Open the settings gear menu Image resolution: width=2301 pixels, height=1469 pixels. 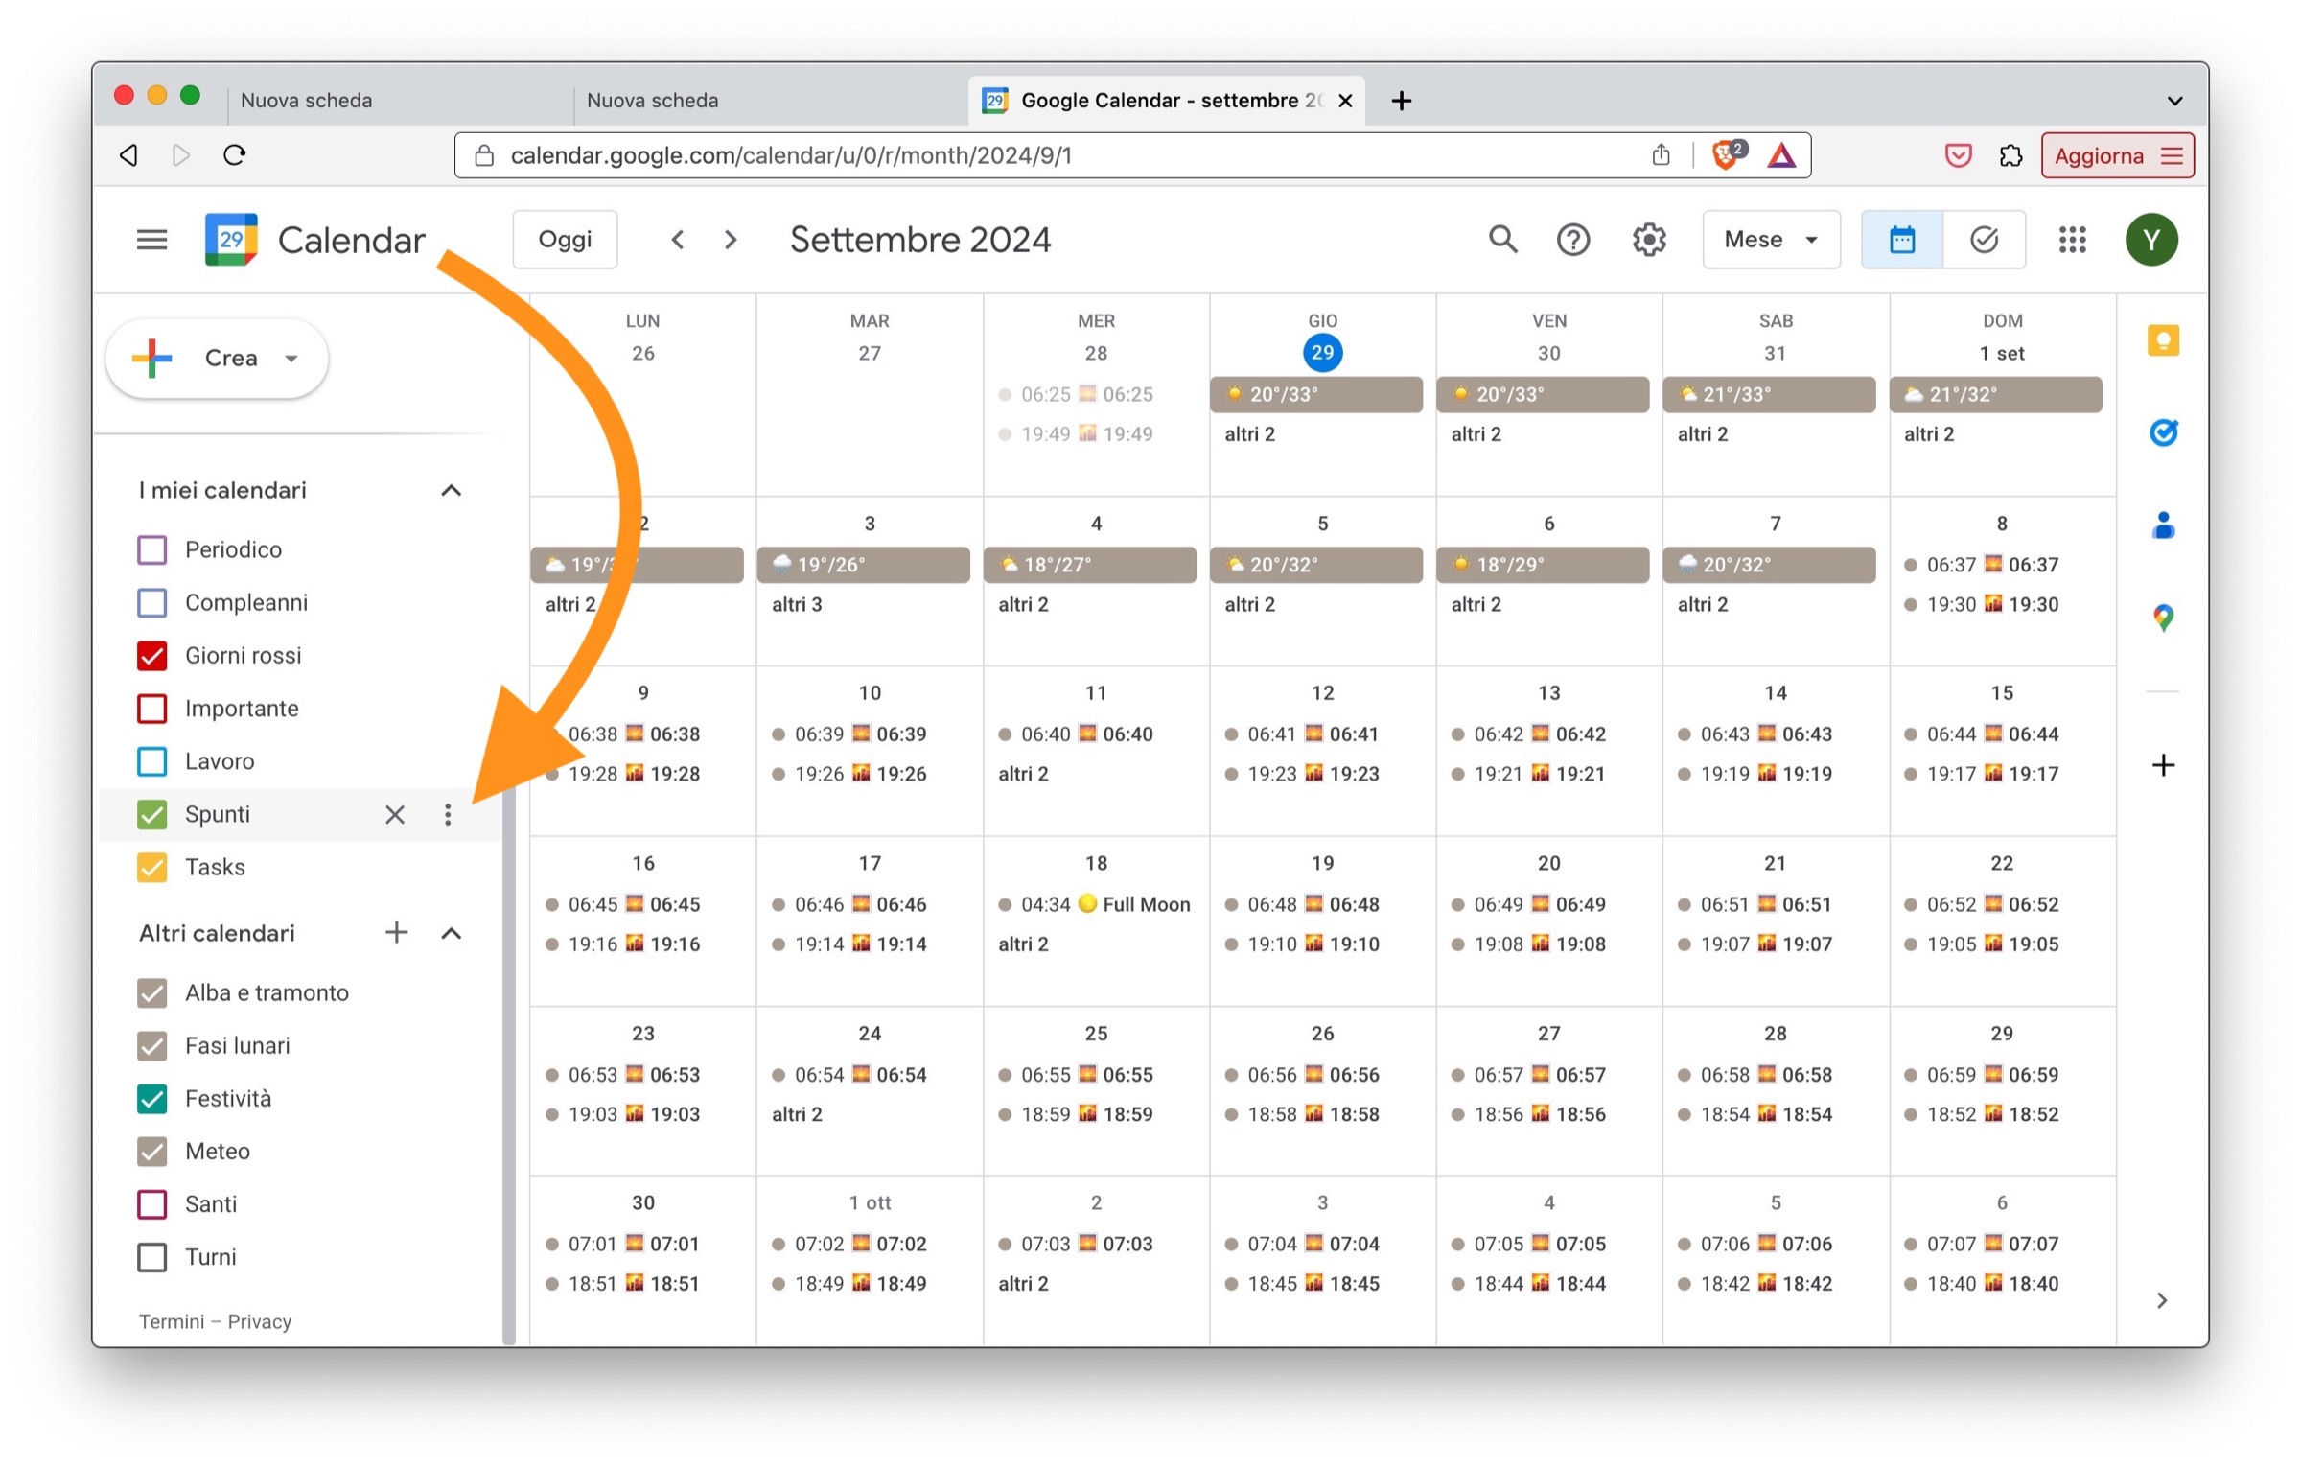pos(1648,239)
